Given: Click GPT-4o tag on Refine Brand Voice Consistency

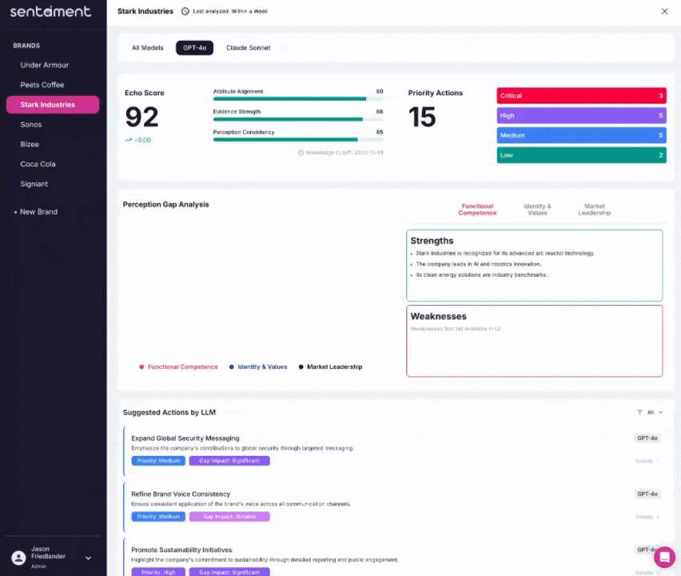Looking at the screenshot, I should click(x=647, y=494).
